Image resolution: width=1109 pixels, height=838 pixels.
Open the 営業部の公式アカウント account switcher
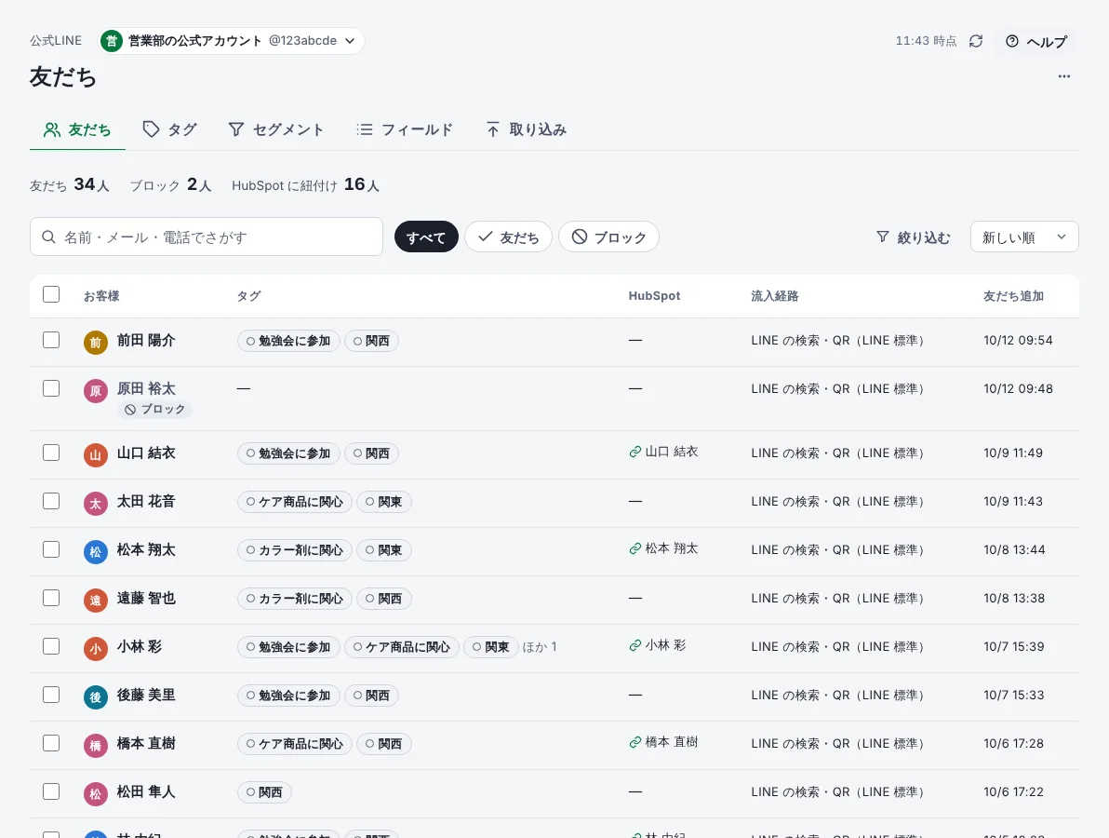coord(232,41)
